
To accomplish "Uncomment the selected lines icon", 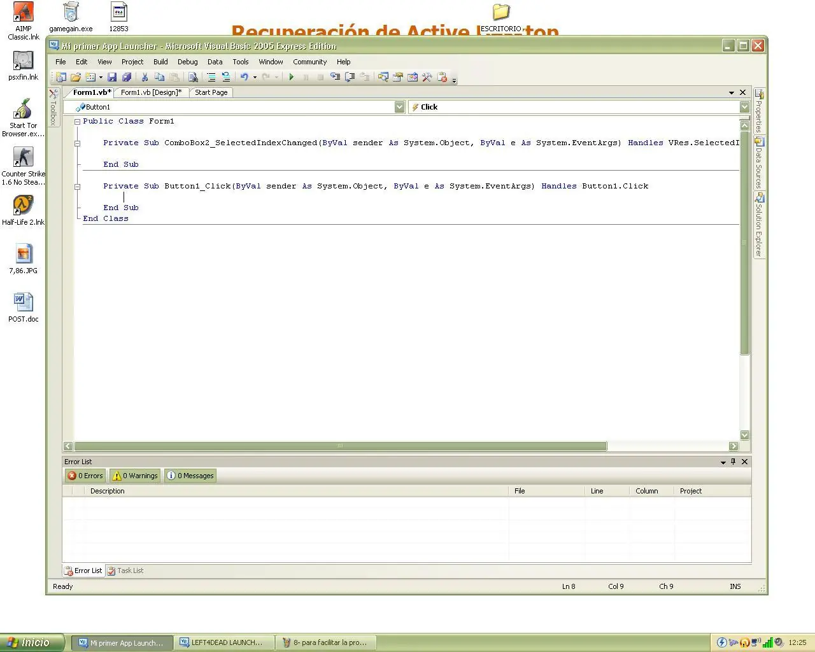I will click(x=225, y=77).
